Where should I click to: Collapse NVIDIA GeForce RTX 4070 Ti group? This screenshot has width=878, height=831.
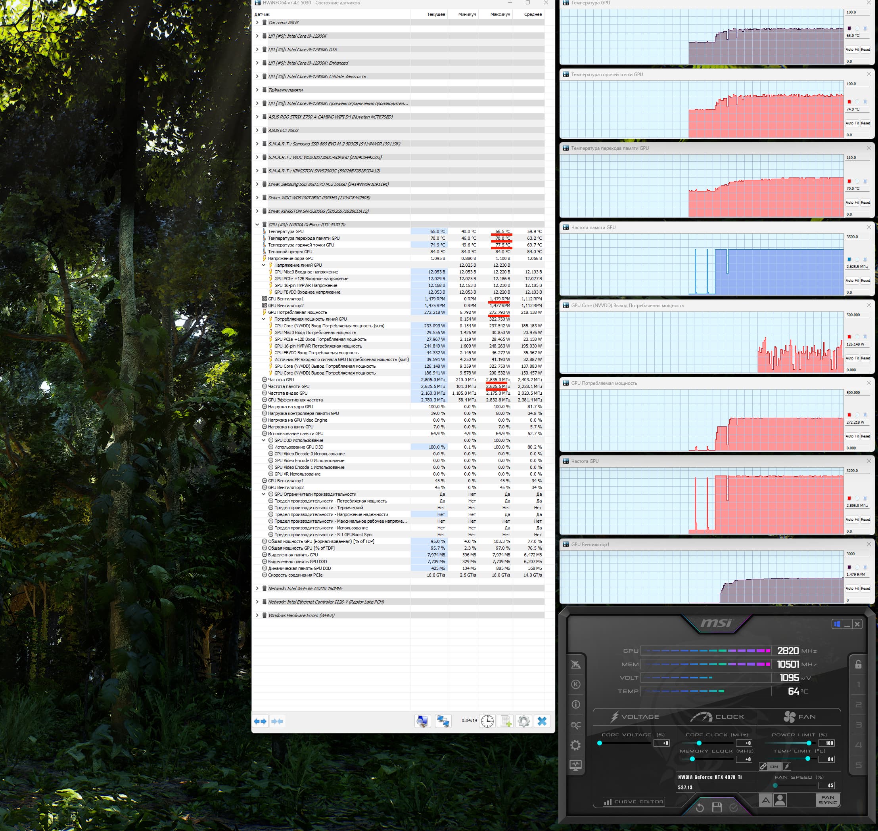pyautogui.click(x=257, y=225)
